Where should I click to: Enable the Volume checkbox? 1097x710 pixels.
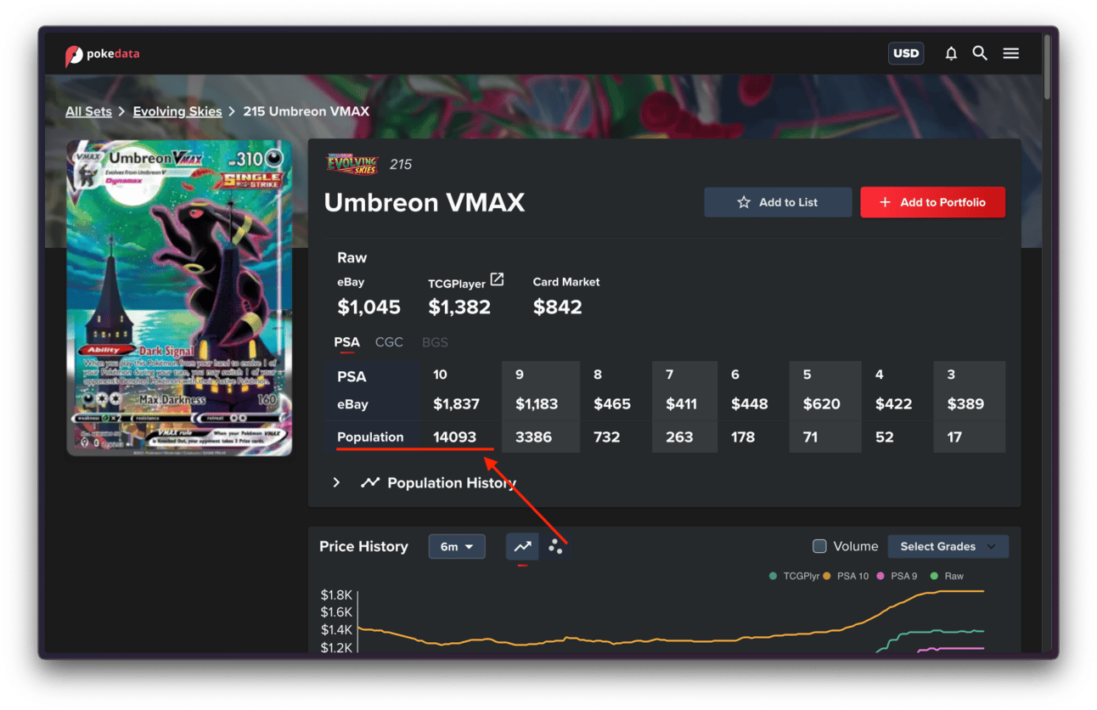(x=819, y=546)
